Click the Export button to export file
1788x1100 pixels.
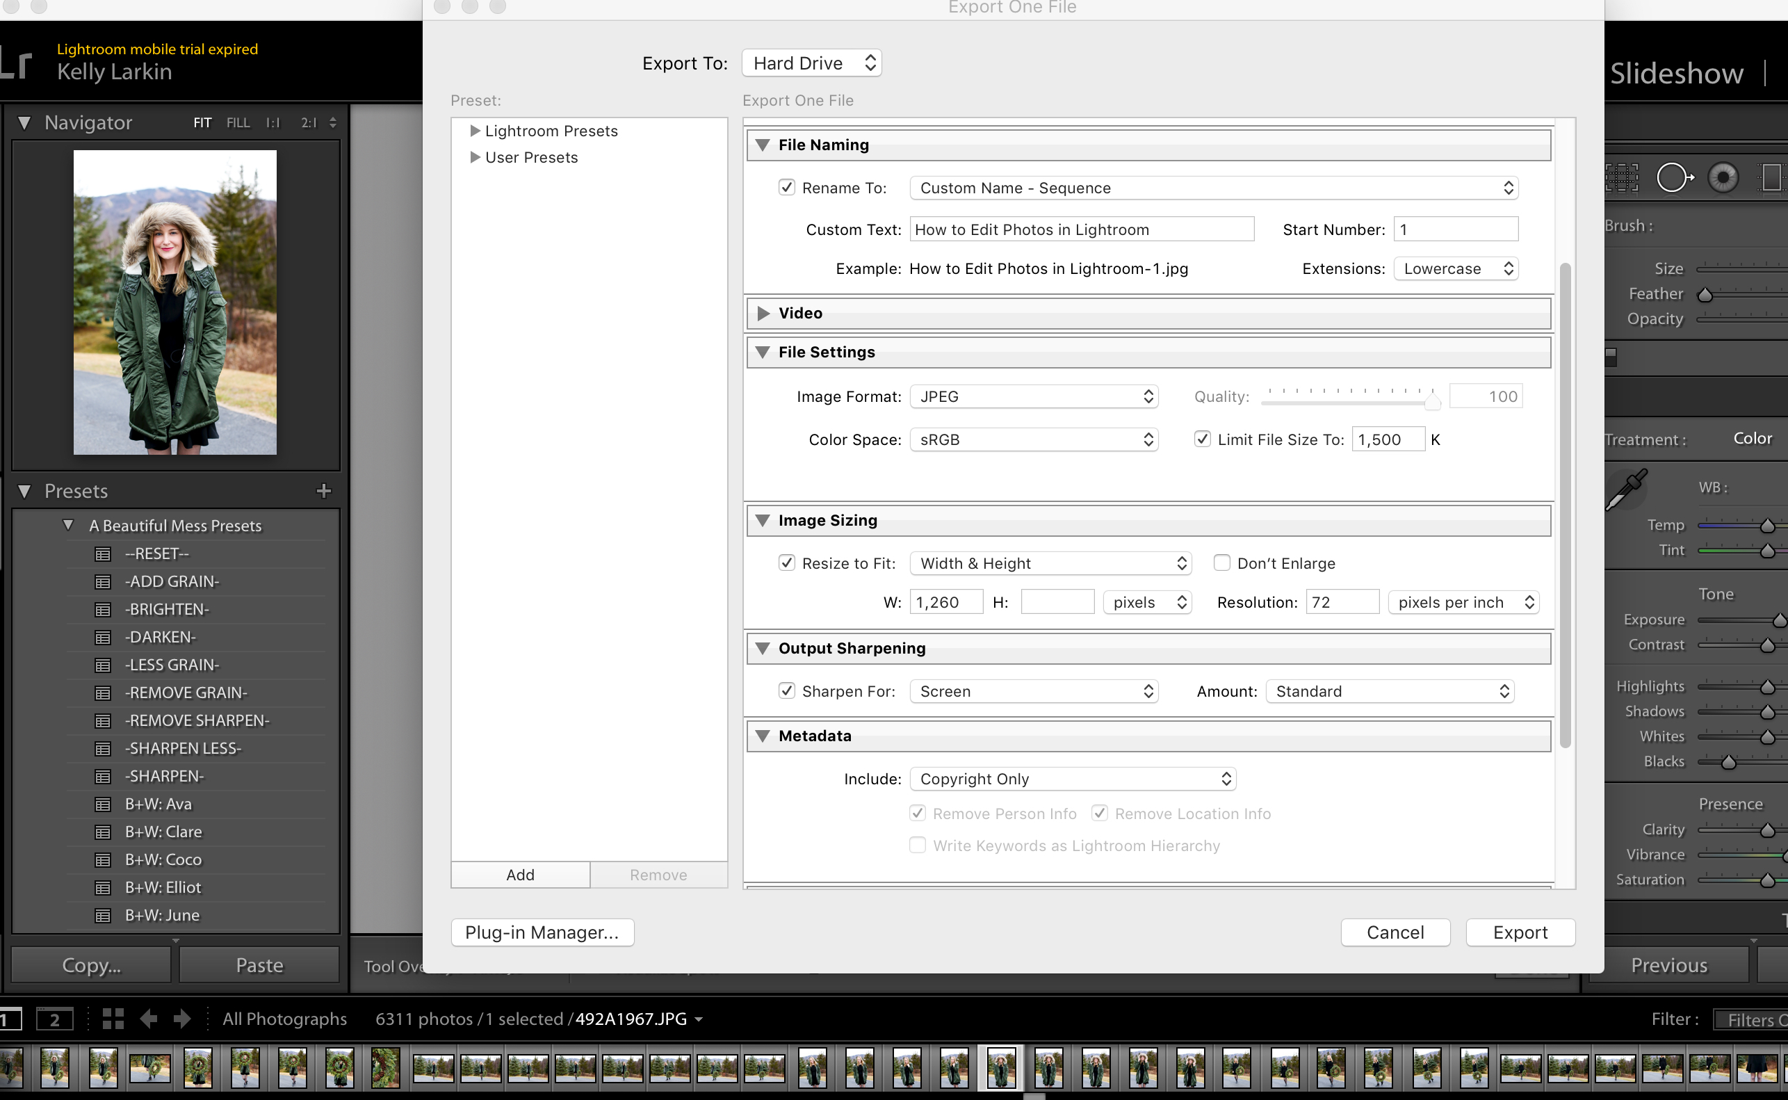[x=1520, y=931]
